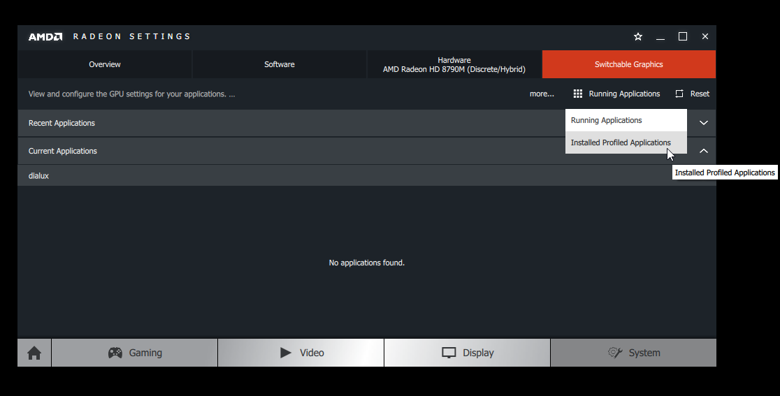Click the favorites star icon

(638, 37)
